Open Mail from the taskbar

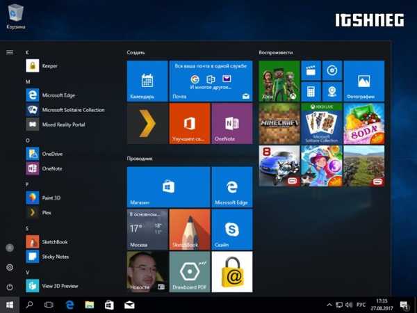(x=129, y=305)
